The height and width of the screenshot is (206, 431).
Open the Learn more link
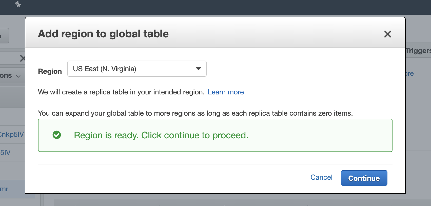point(226,92)
